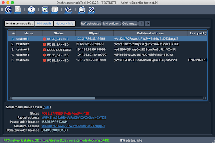Click IP cell 51.68.175.79:29999

(90, 44)
